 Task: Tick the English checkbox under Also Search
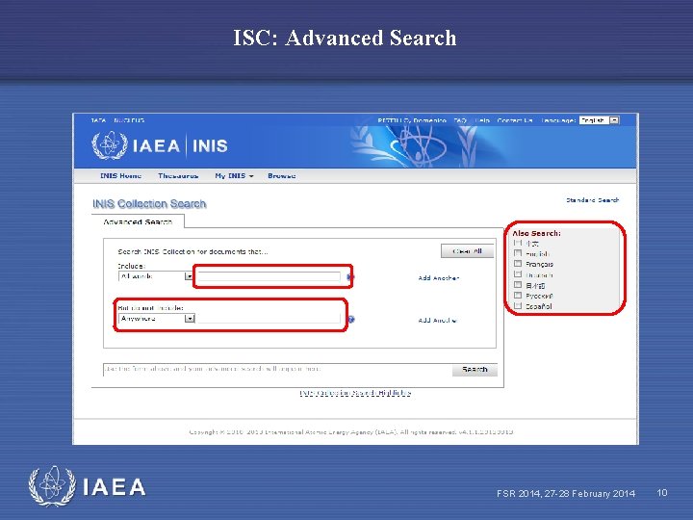point(518,253)
